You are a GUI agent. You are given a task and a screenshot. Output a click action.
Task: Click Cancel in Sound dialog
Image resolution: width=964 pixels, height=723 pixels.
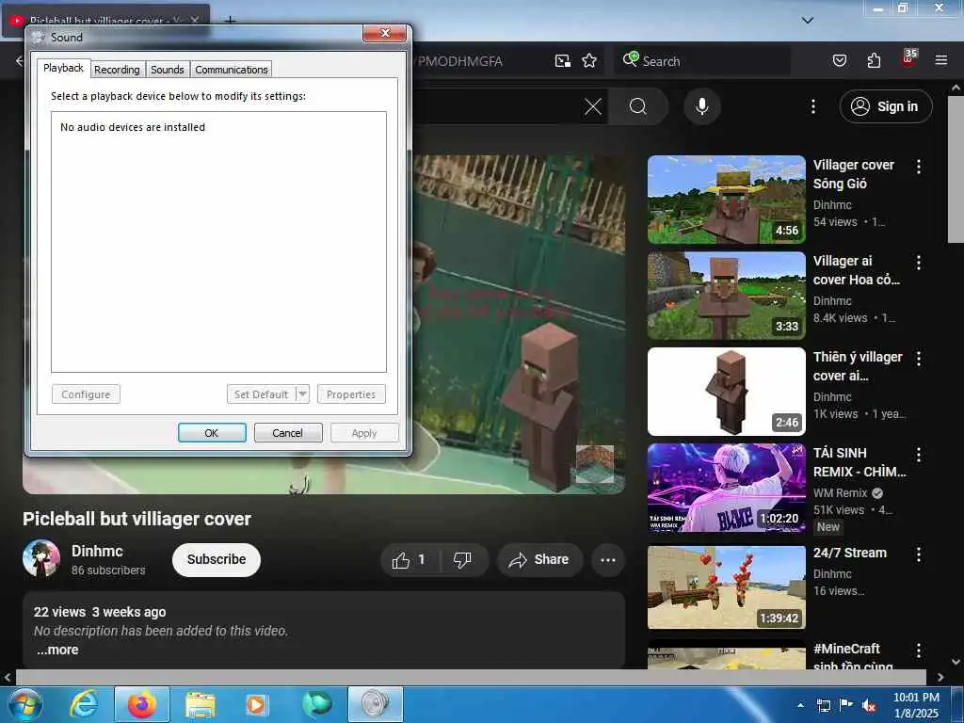288,433
